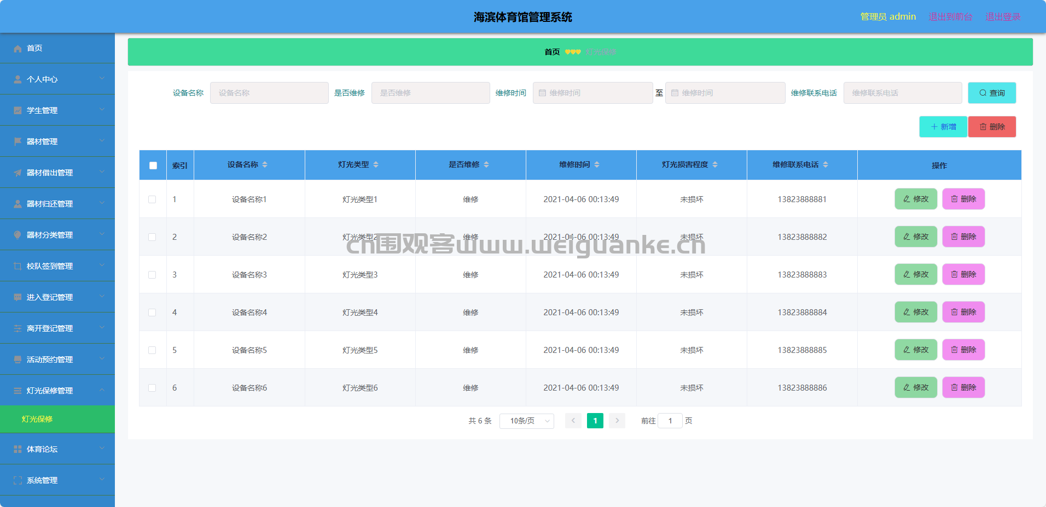Click the grid icon beside 体育论坛
Image resolution: width=1046 pixels, height=507 pixels.
coord(18,450)
